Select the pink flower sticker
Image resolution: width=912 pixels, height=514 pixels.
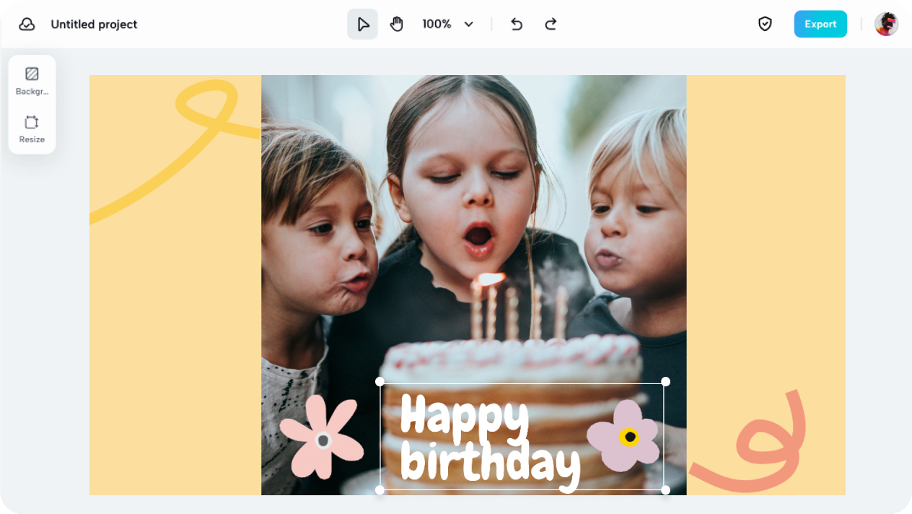coord(322,438)
